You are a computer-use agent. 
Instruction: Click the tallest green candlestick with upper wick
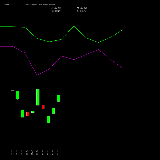[x=38, y=97]
